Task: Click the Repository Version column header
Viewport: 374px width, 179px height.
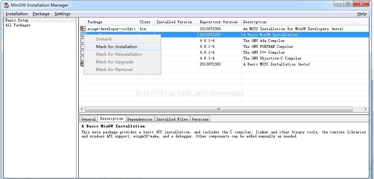Action: coord(219,22)
